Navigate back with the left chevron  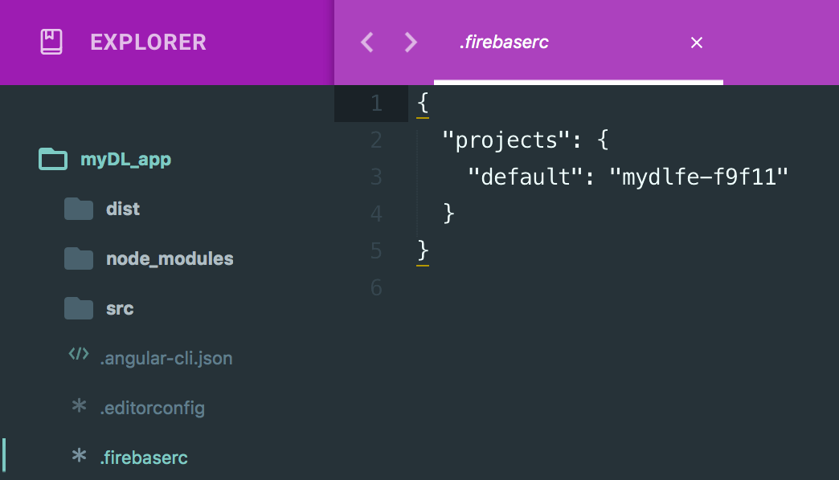[367, 43]
